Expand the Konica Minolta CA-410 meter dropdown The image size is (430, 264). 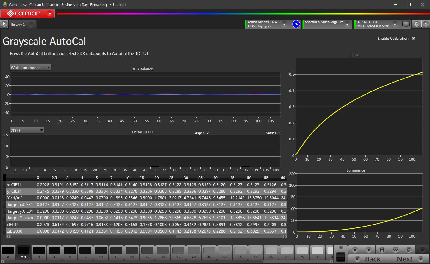284,24
